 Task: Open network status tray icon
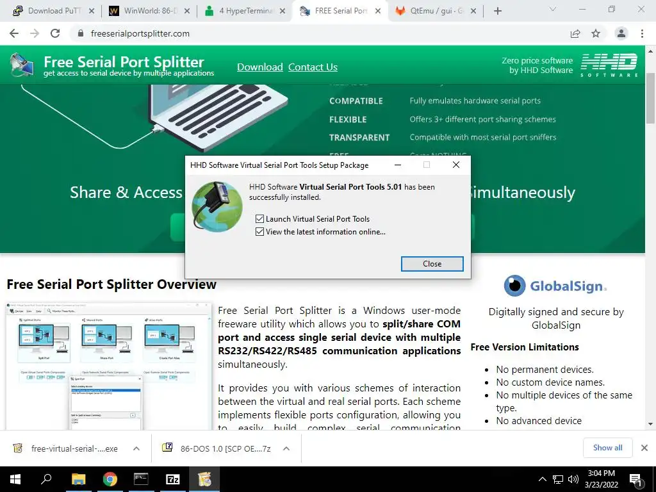pyautogui.click(x=558, y=479)
